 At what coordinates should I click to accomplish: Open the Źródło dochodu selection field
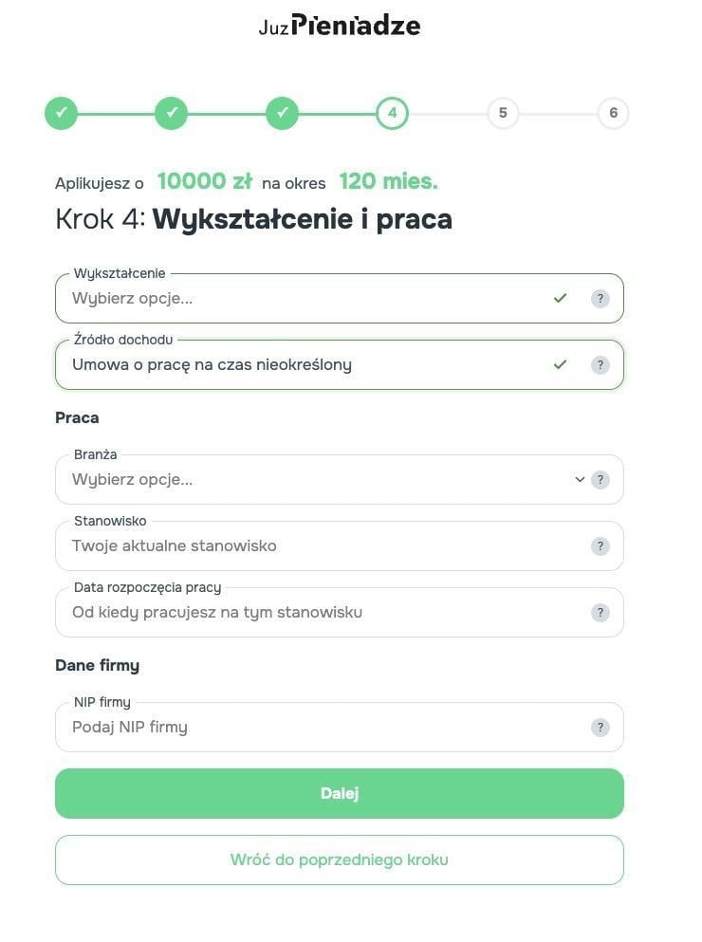(285, 364)
